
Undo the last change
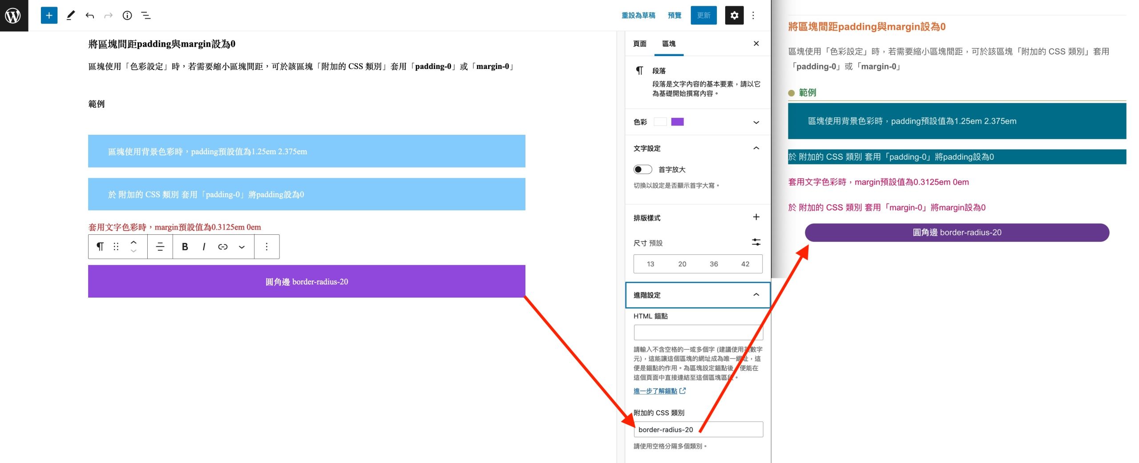89,16
